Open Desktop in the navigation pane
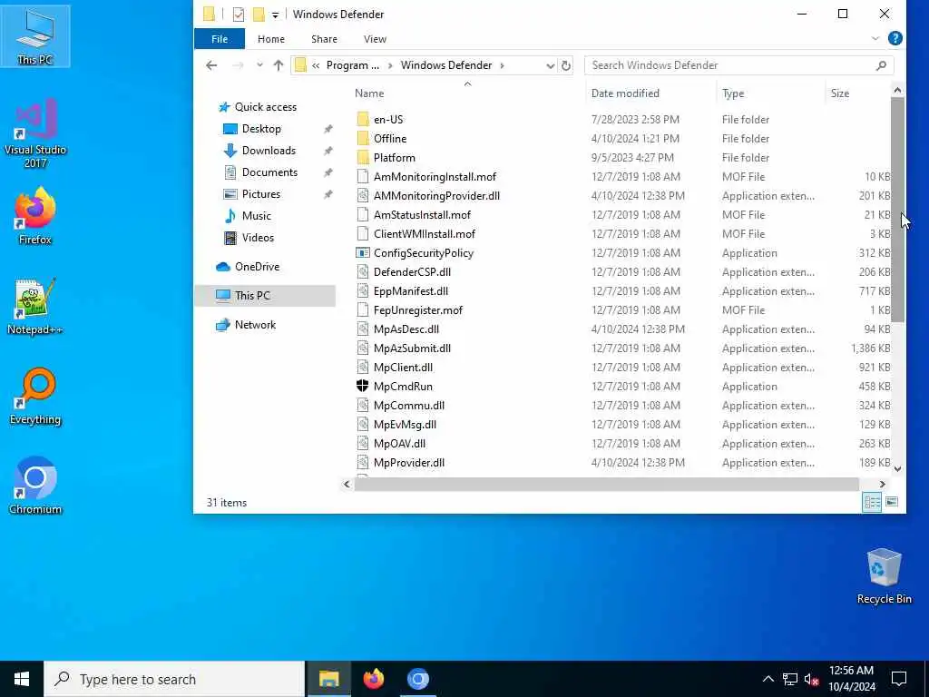Image resolution: width=929 pixels, height=697 pixels. click(x=261, y=129)
